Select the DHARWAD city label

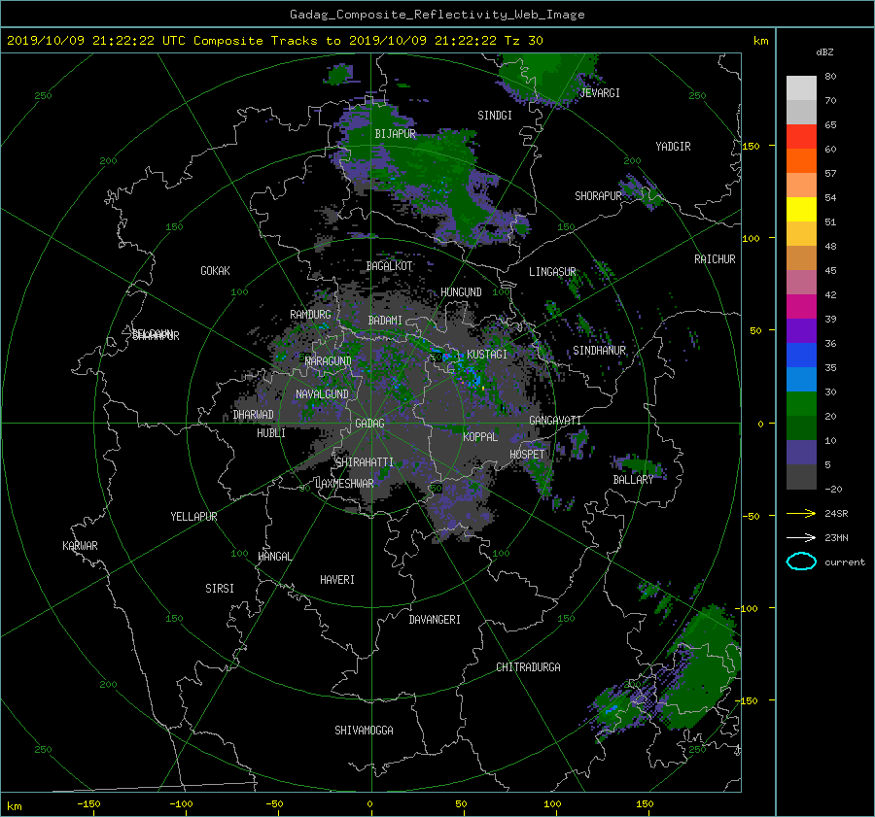[x=254, y=415]
